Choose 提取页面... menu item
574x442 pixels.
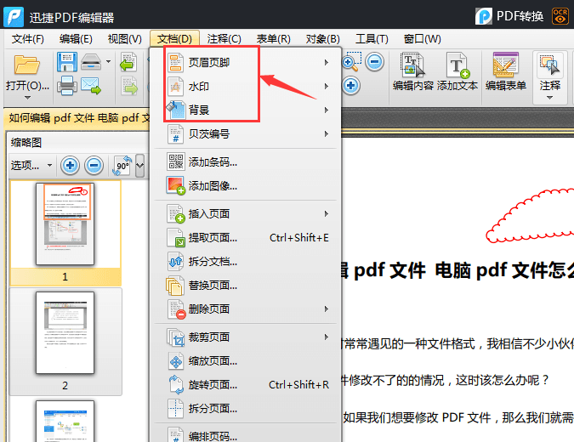247,237
